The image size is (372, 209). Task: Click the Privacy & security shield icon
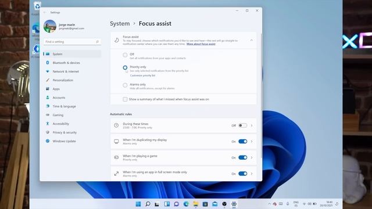48,132
